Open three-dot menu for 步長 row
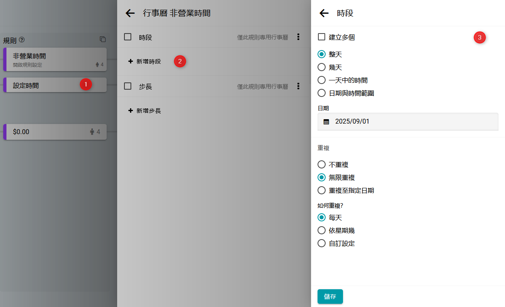The height and width of the screenshot is (307, 505). (x=298, y=86)
